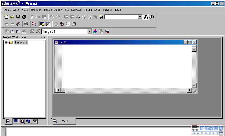Viewport: 225px width, 136px height.
Task: Save the current file via floppy icon
Action: (x=18, y=17)
